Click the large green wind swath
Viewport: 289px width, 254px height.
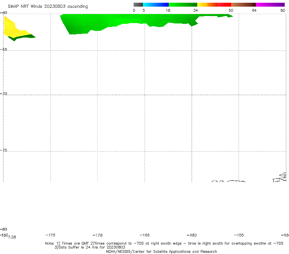129,21
